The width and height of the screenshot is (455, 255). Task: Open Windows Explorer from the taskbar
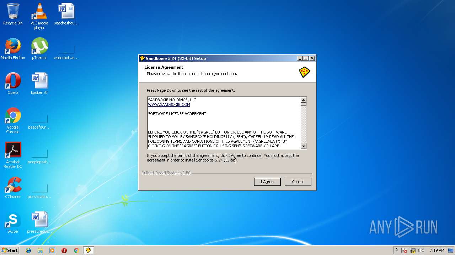[40, 250]
